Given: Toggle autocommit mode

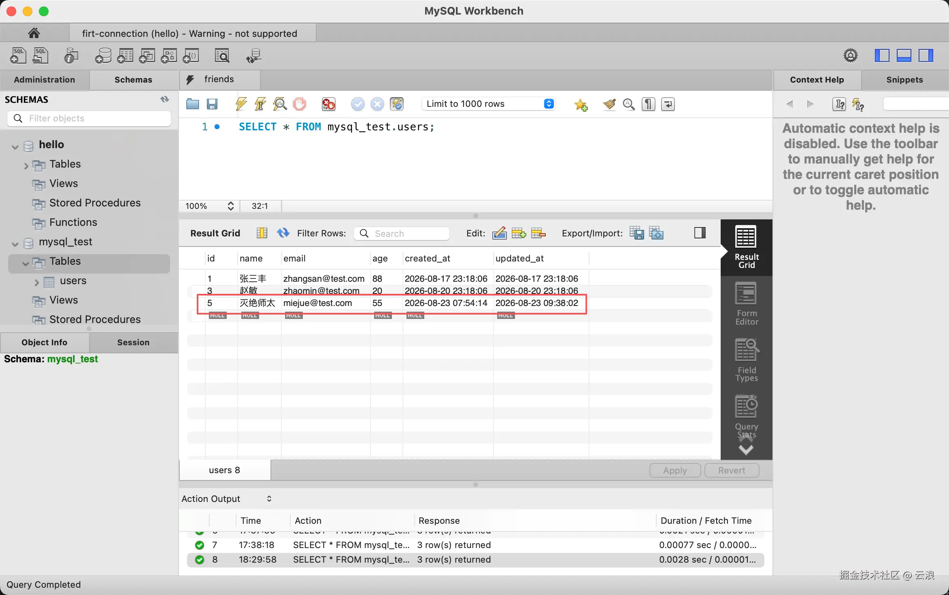Looking at the screenshot, I should point(397,104).
